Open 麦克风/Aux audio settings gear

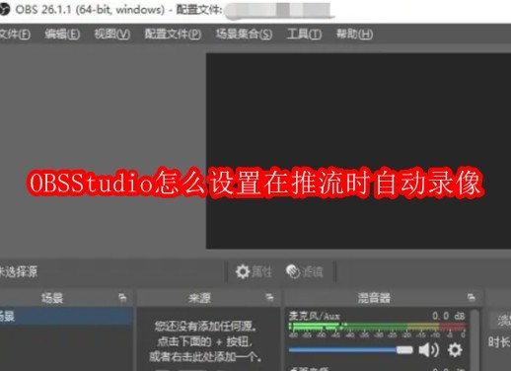455,350
